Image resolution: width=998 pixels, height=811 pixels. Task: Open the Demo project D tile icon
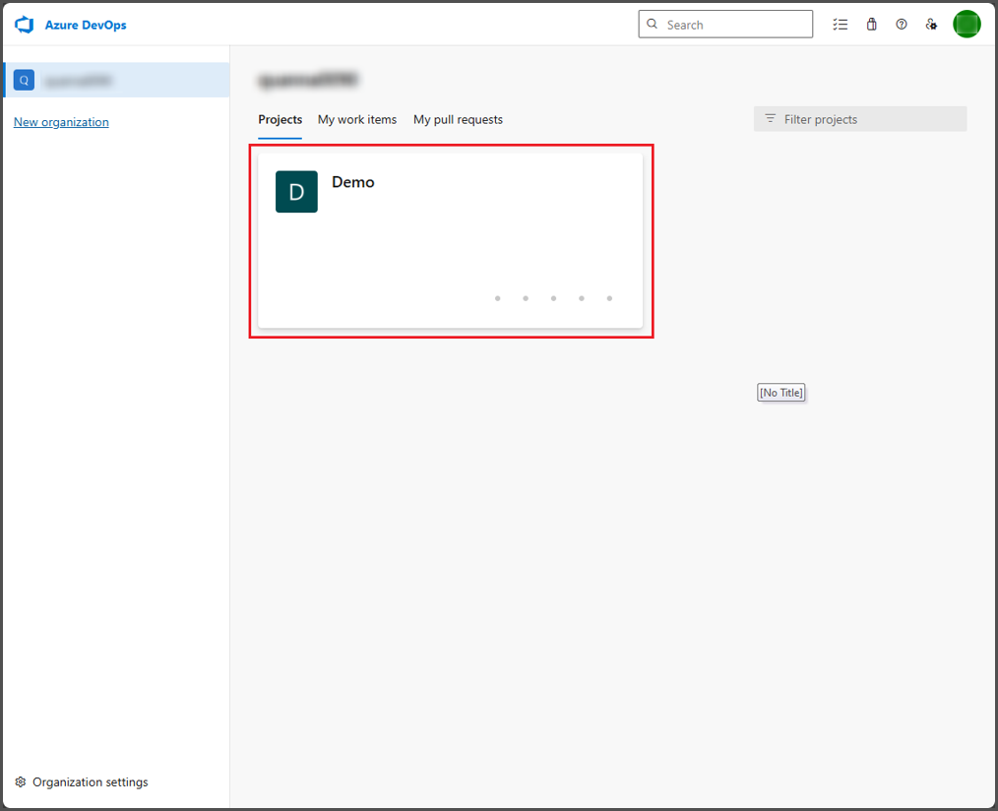[x=296, y=192]
